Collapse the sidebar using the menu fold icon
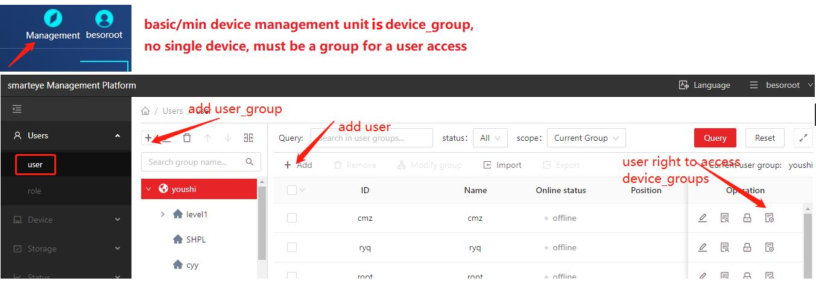The height and width of the screenshot is (287, 816). (x=17, y=109)
